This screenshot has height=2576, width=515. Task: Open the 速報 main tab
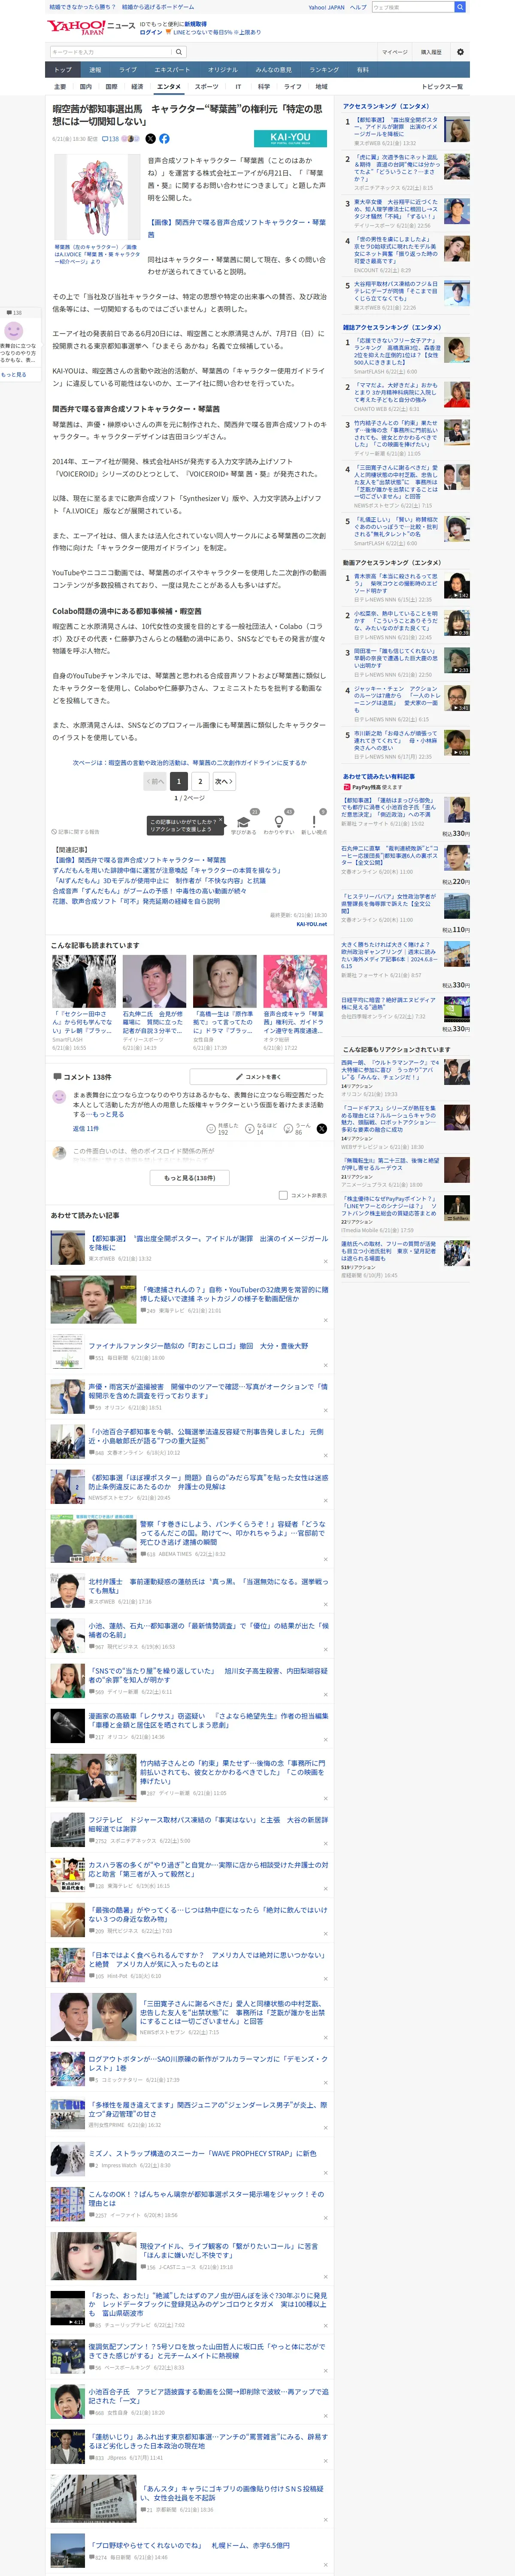pos(95,70)
